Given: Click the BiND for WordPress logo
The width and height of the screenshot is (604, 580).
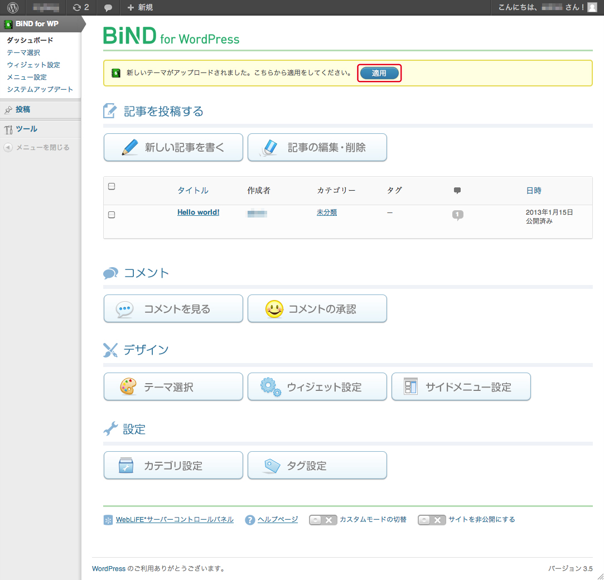Looking at the screenshot, I should point(171,36).
